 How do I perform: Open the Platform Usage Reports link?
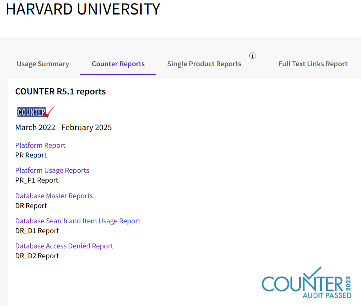[52, 170]
